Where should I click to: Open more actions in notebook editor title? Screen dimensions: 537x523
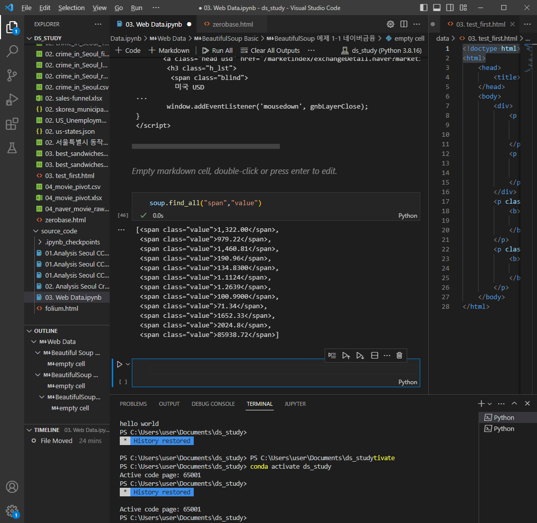click(x=417, y=24)
